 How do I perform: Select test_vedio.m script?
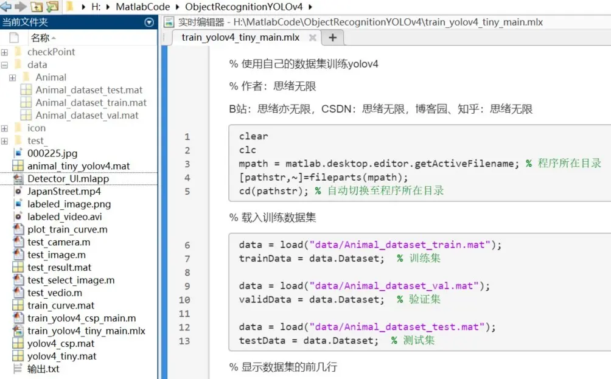(x=55, y=293)
